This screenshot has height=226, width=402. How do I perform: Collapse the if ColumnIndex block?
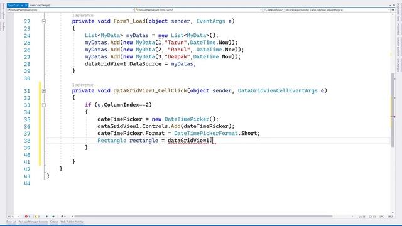[44, 105]
